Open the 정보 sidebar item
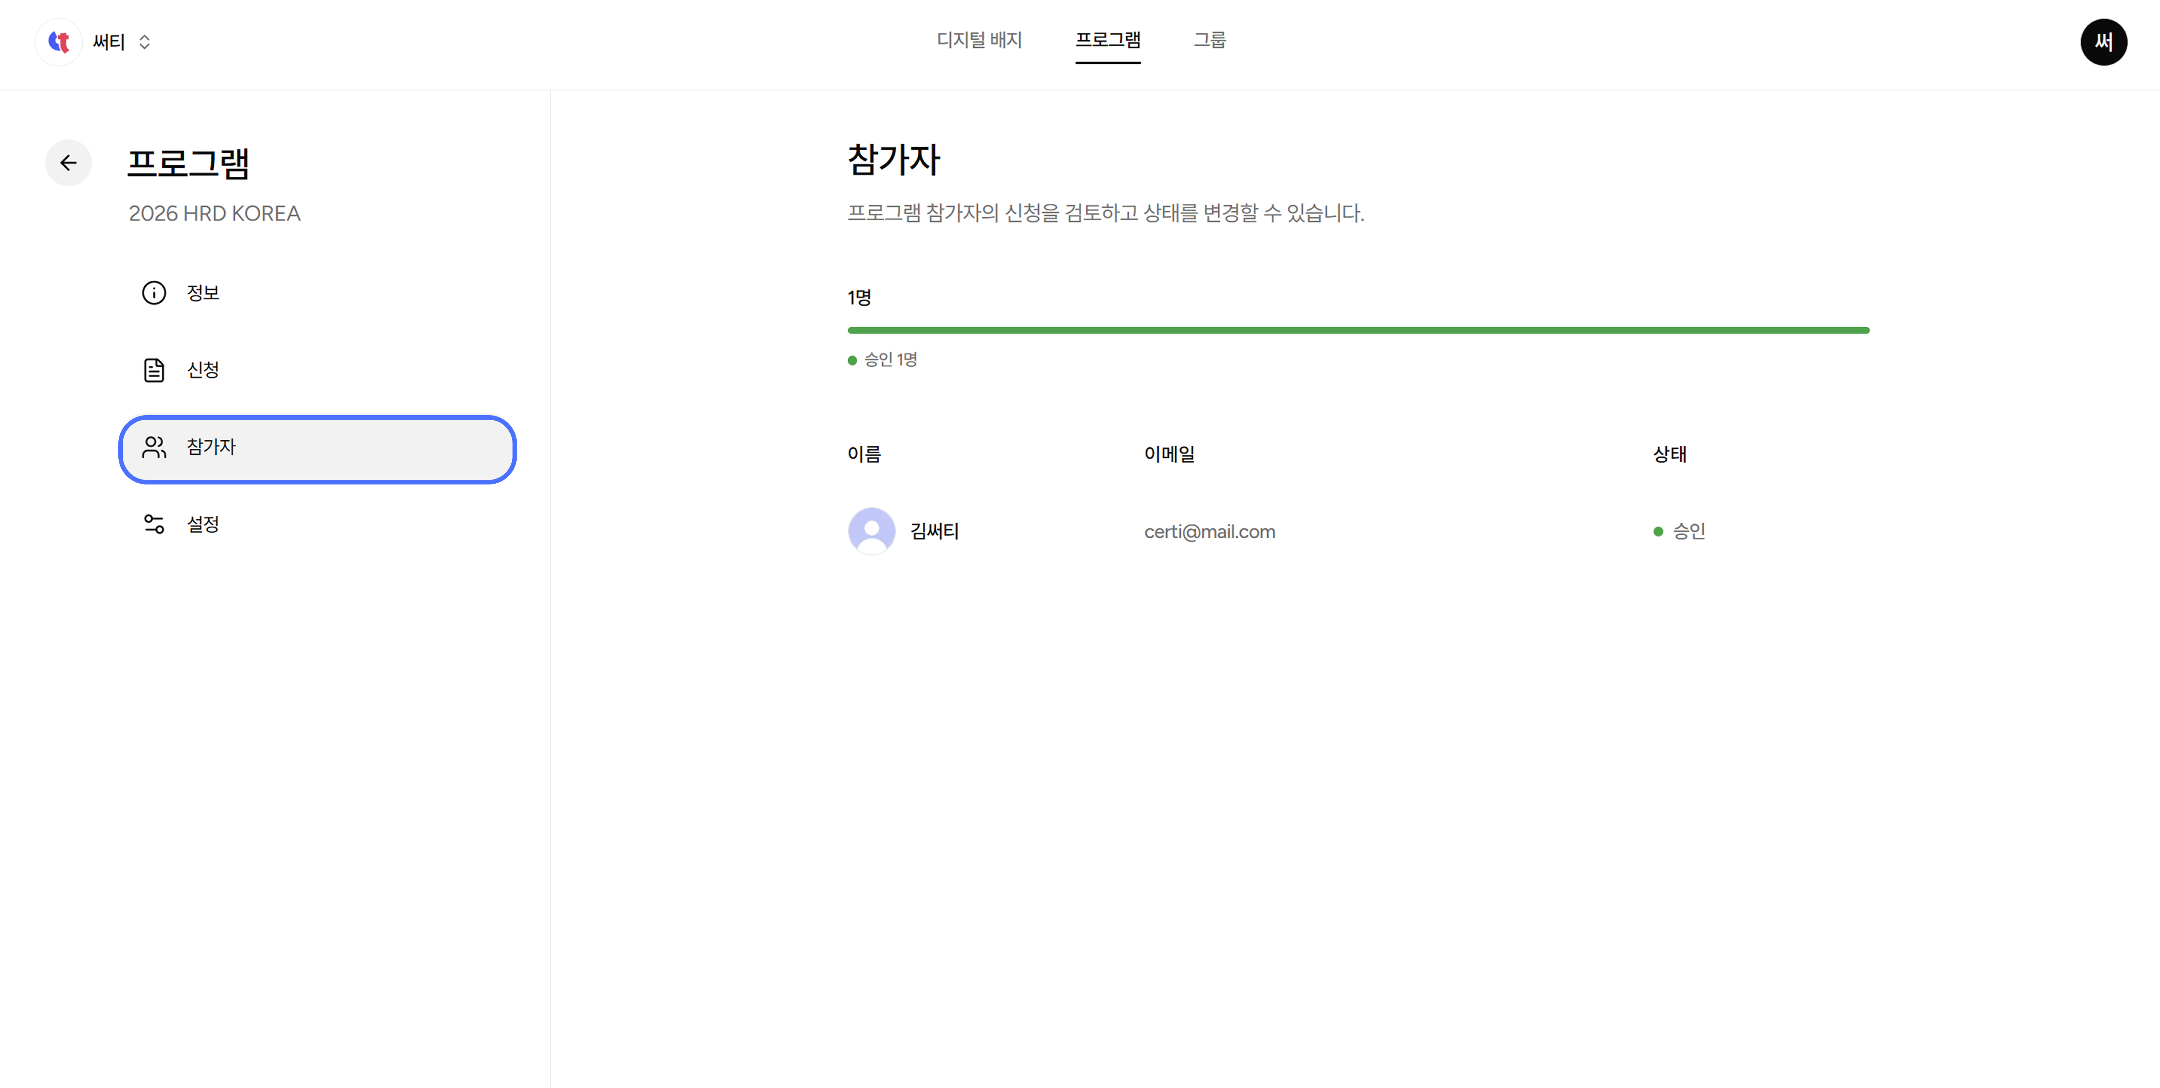 [x=317, y=293]
